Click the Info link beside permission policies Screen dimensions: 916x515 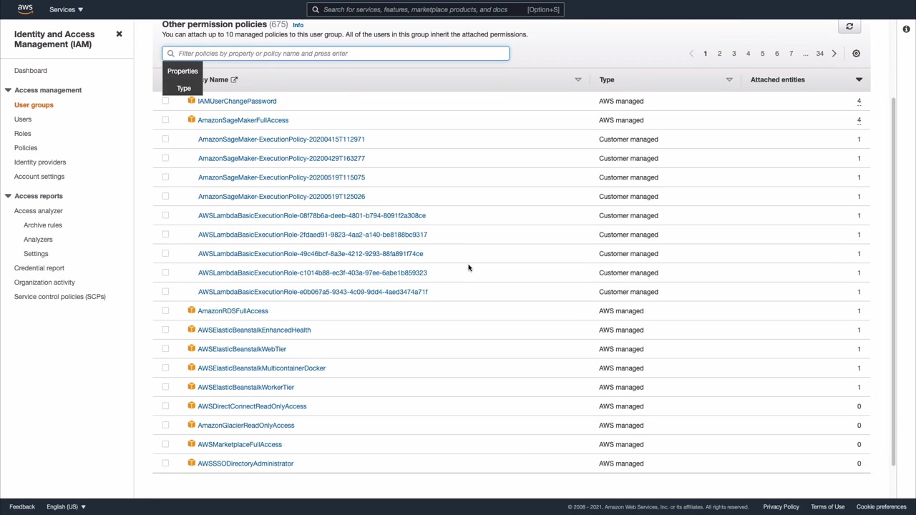(x=298, y=25)
